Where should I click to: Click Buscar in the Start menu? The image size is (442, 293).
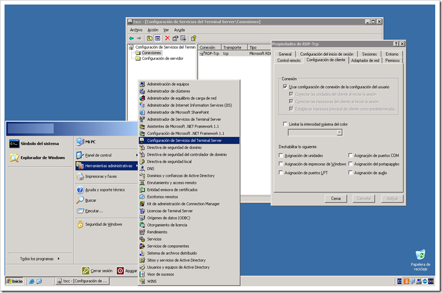point(86,200)
